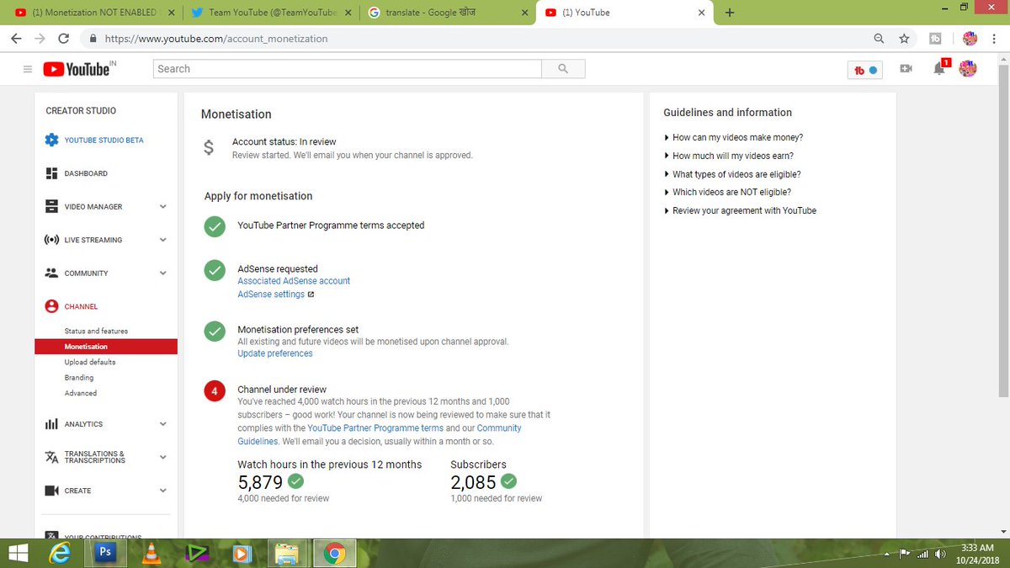Click the TubeBuddy extension in the Chrome toolbar
This screenshot has height=568, width=1010.
click(x=935, y=39)
